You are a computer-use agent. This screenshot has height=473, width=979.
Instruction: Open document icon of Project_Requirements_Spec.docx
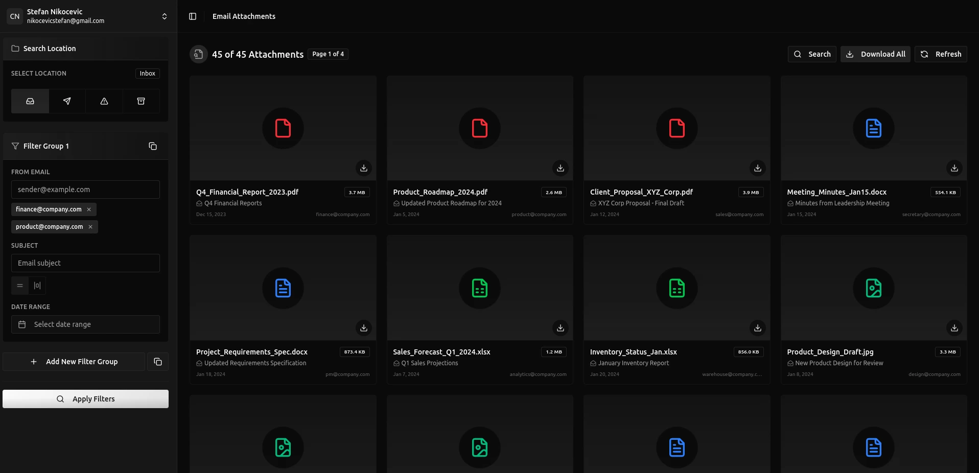point(283,288)
